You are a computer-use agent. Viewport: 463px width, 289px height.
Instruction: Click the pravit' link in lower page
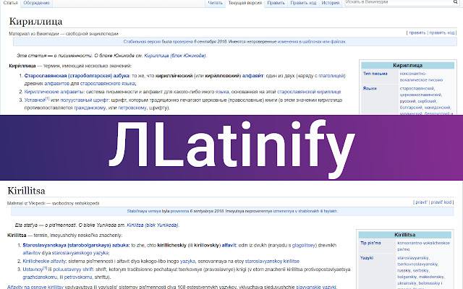point(421,202)
